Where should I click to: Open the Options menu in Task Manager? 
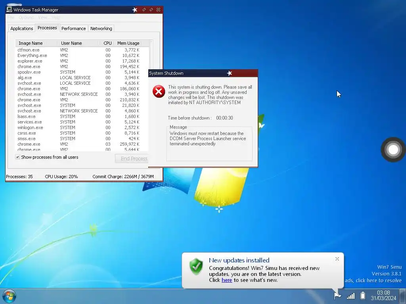point(26,17)
